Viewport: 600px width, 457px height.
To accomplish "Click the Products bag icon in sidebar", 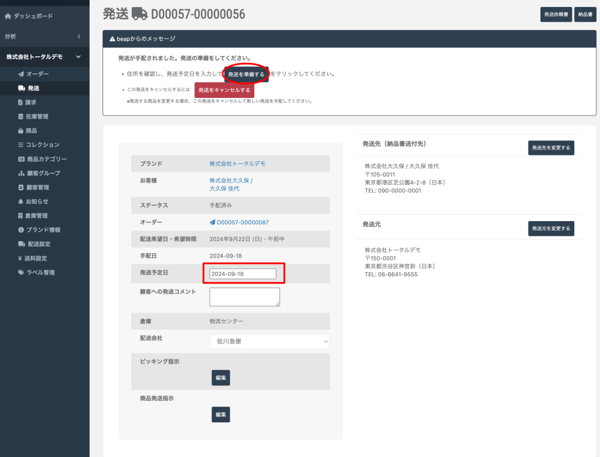I will point(21,130).
